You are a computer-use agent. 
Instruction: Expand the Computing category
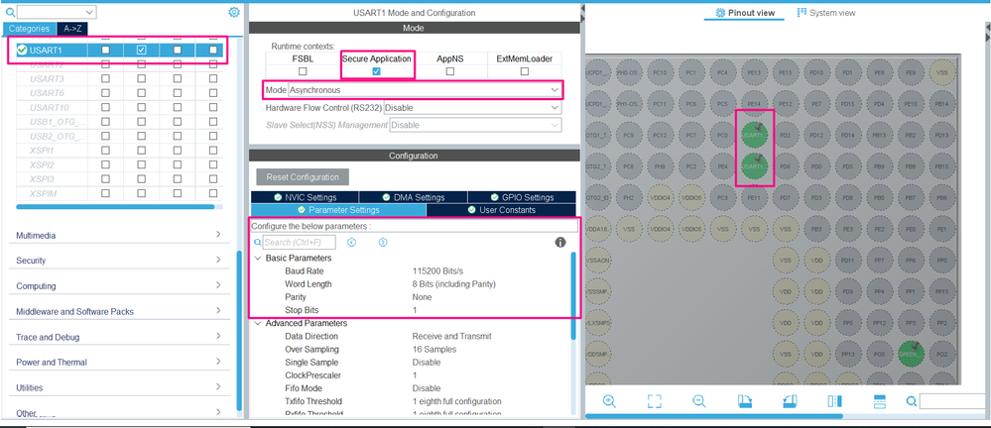coord(119,286)
